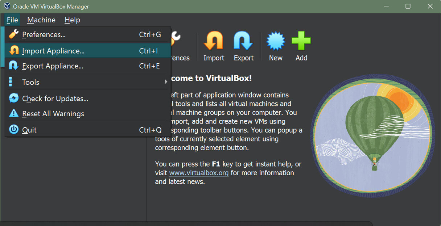Image resolution: width=441 pixels, height=226 pixels.
Task: Click the Ctrl+Q shortcut label
Action: pyautogui.click(x=151, y=130)
